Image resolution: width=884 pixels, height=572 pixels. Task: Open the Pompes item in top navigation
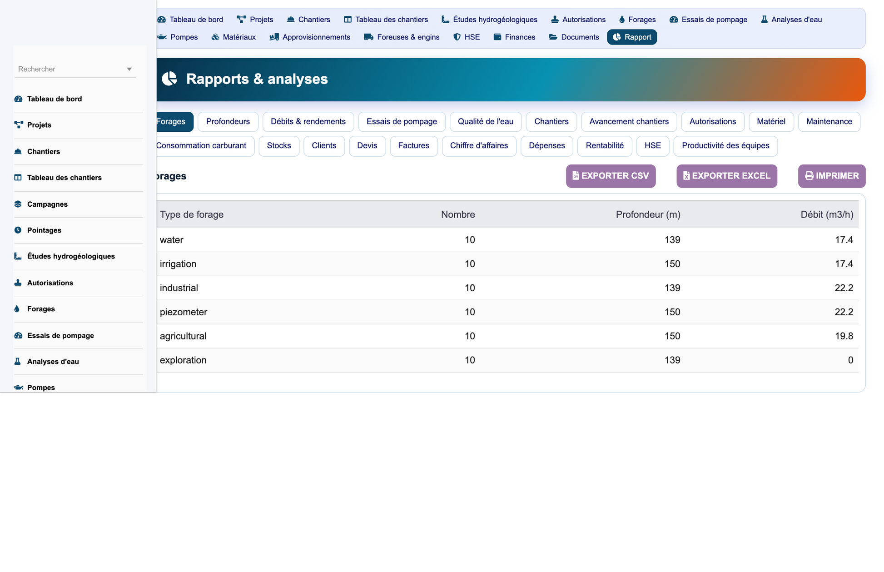(178, 37)
